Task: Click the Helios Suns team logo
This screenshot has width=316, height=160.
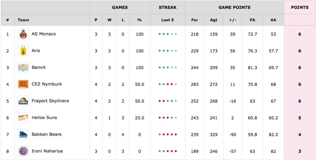Action: tap(23, 117)
